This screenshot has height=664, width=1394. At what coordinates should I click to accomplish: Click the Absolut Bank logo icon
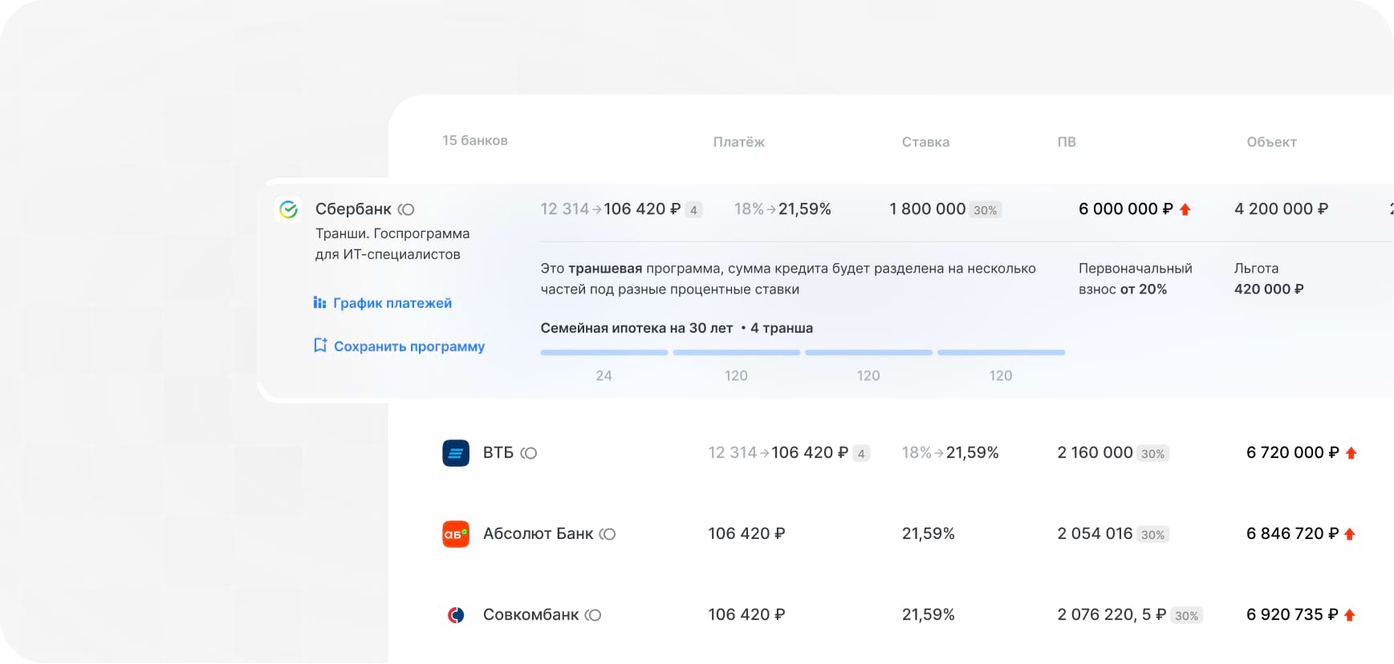[456, 534]
